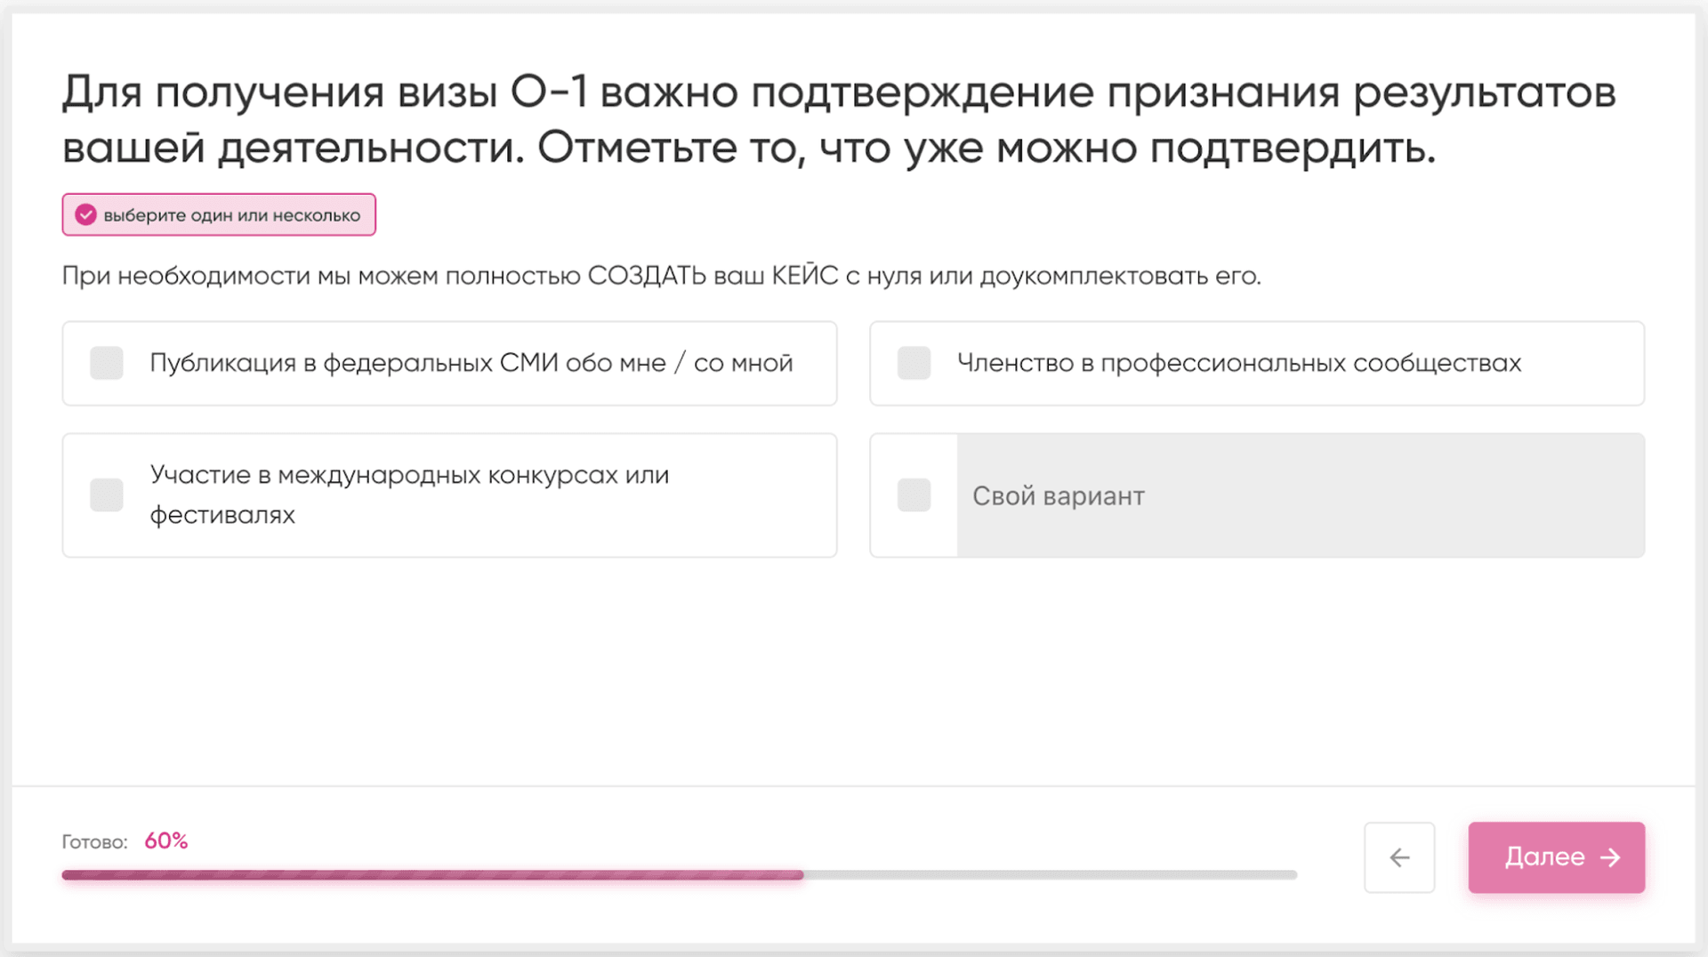
Task: Click the filled pink progress bar section
Action: [432, 875]
